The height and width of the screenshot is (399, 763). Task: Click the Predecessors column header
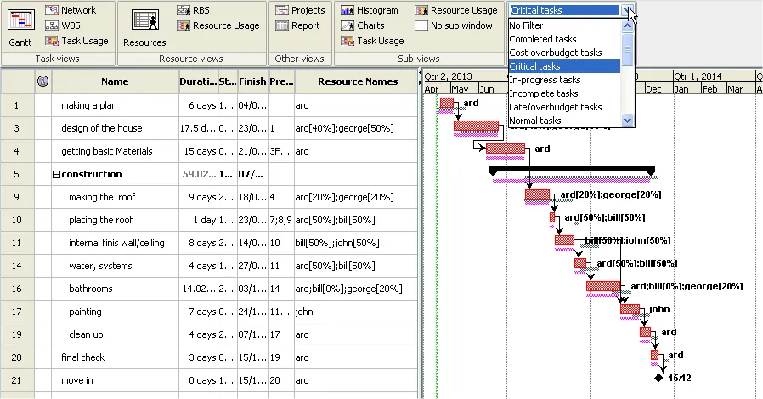(282, 81)
